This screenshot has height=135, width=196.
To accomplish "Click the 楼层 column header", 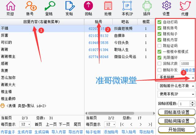I will tap(146, 22).
